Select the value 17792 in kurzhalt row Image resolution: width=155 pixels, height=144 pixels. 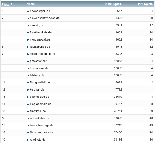coord(118,89)
